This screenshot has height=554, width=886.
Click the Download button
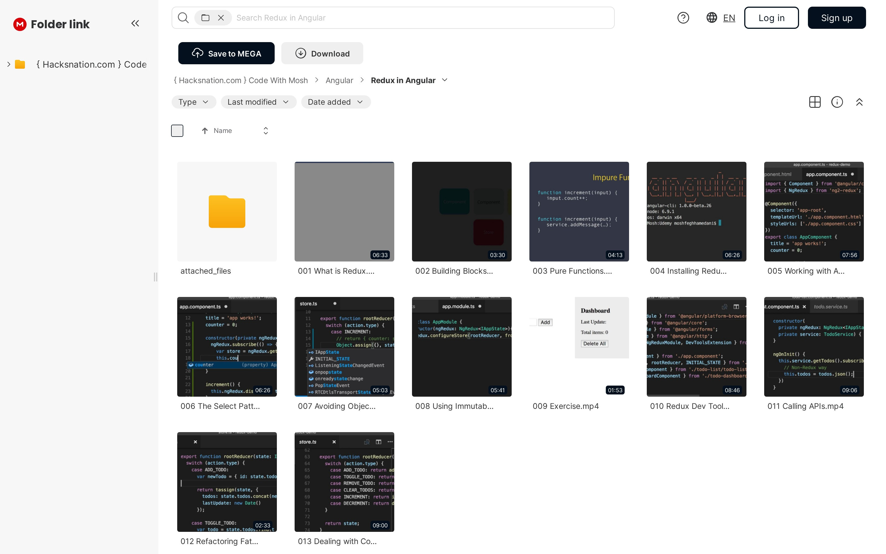(322, 53)
